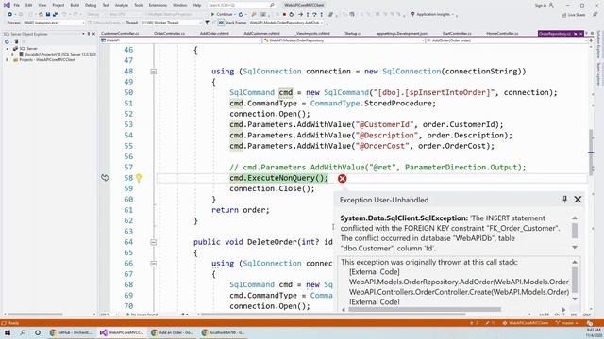Click the master branch status item
This screenshot has width=604, height=339.
pyautogui.click(x=566, y=323)
